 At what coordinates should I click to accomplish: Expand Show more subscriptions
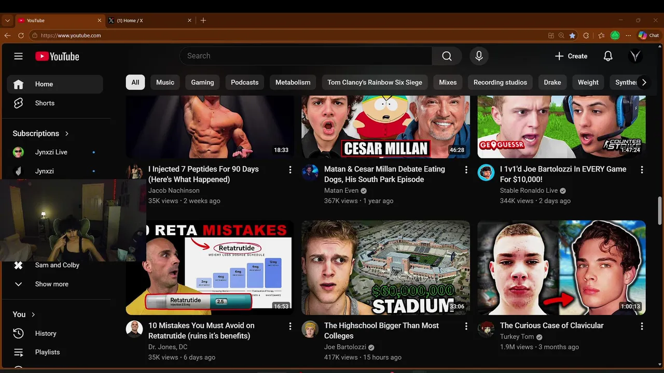point(55,284)
